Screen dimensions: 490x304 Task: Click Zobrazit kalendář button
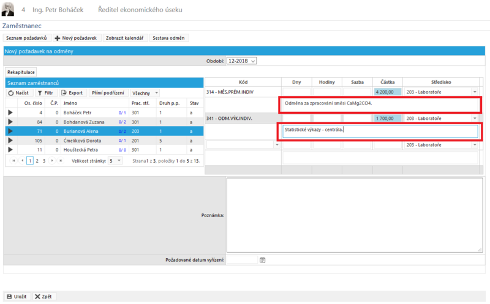click(125, 38)
